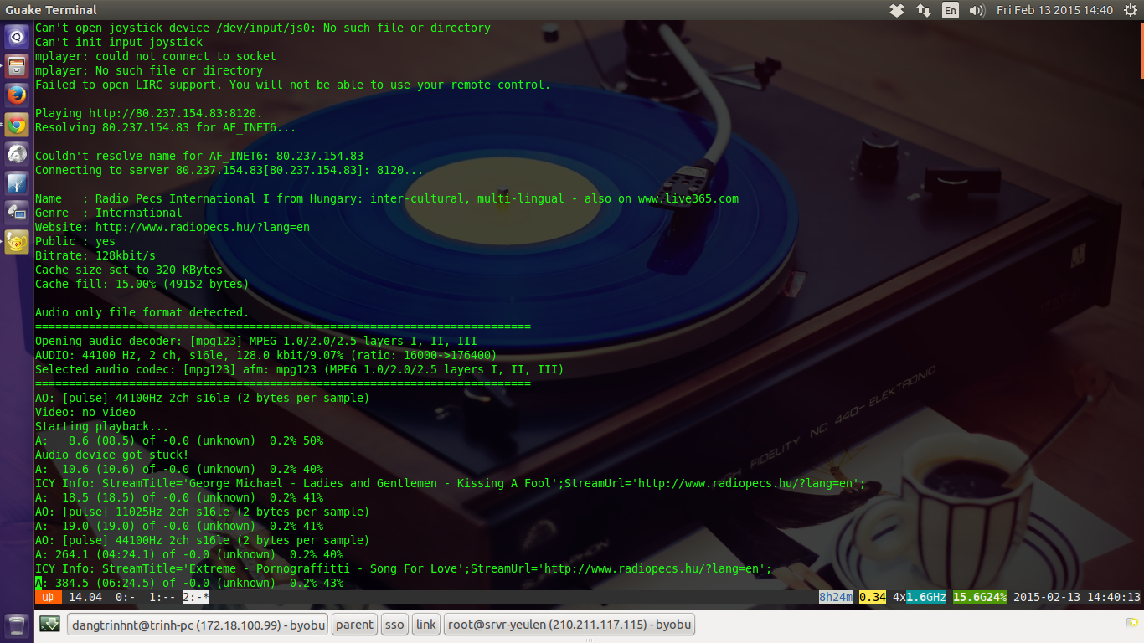Click the small yellow icon at tab bar's right end

tap(1132, 622)
